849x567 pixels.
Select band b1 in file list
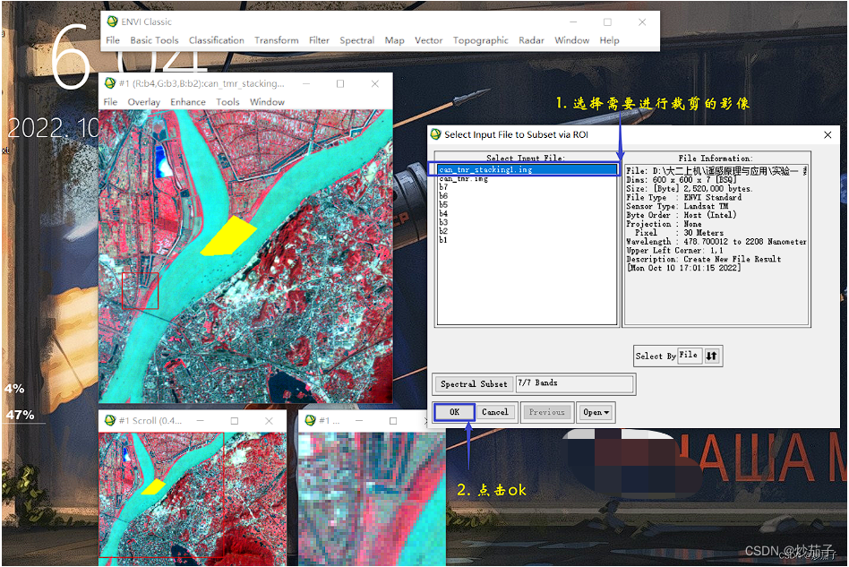click(443, 240)
